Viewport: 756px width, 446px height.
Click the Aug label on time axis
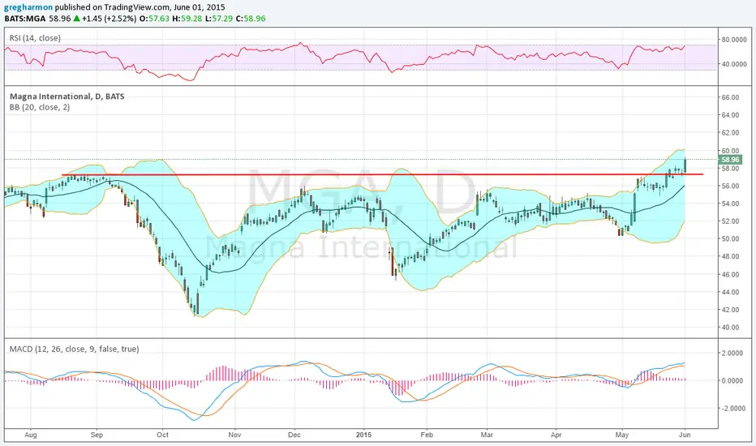point(30,435)
